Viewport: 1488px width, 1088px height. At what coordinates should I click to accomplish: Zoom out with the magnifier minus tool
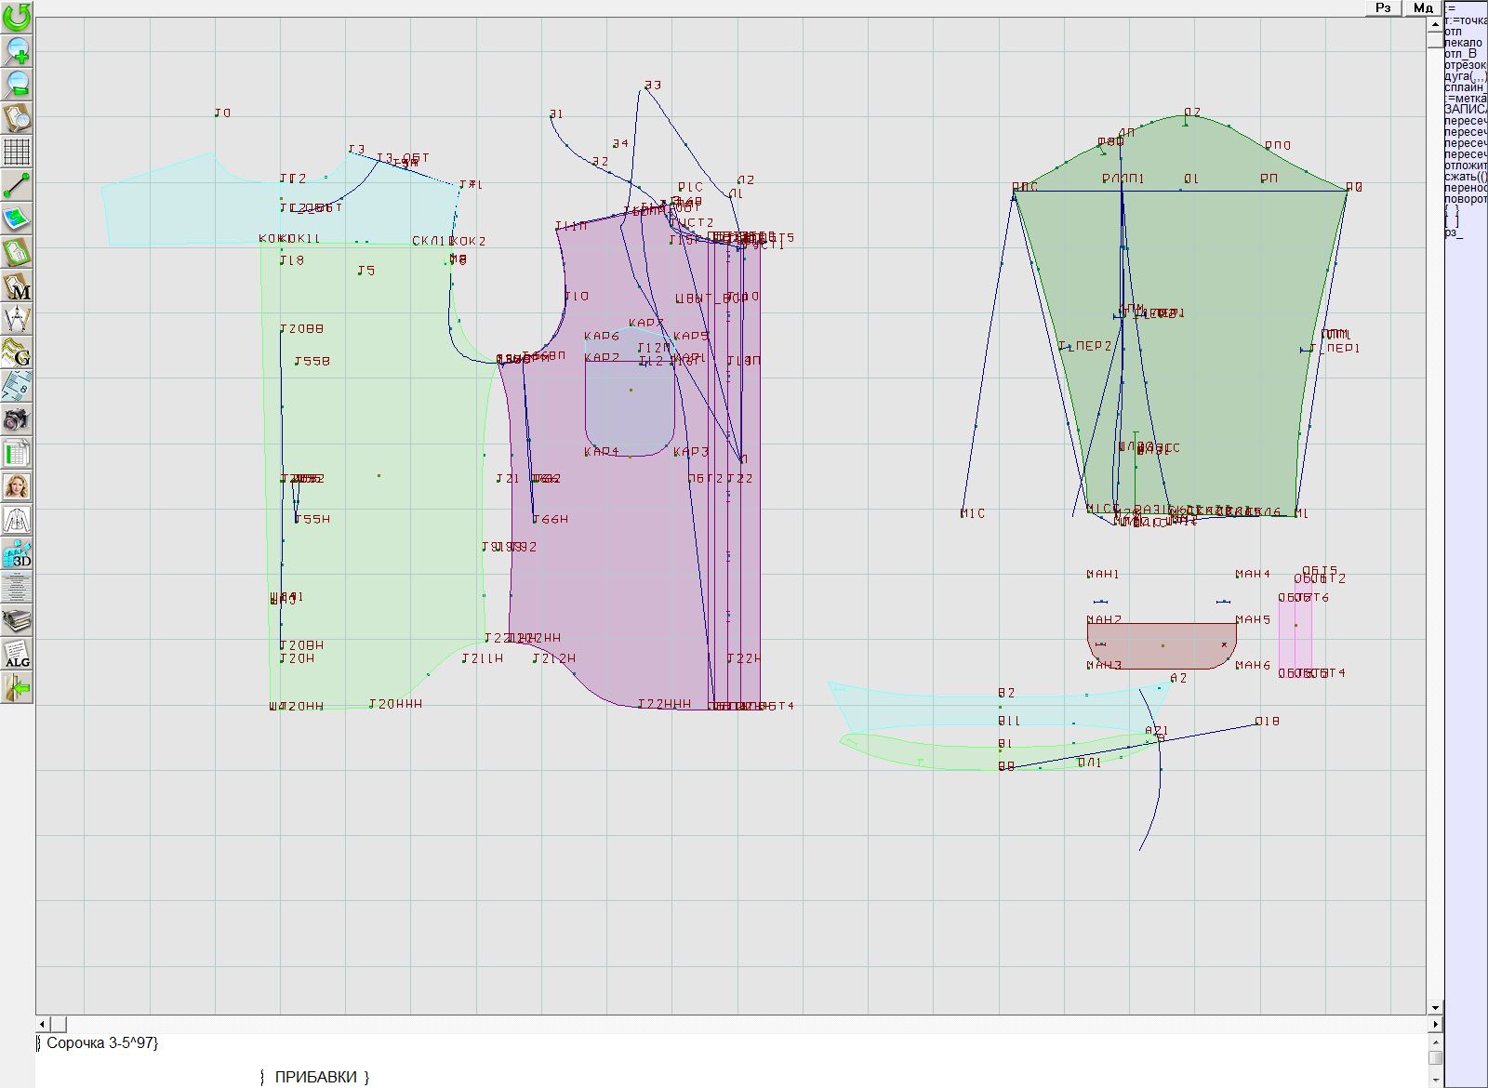click(17, 84)
